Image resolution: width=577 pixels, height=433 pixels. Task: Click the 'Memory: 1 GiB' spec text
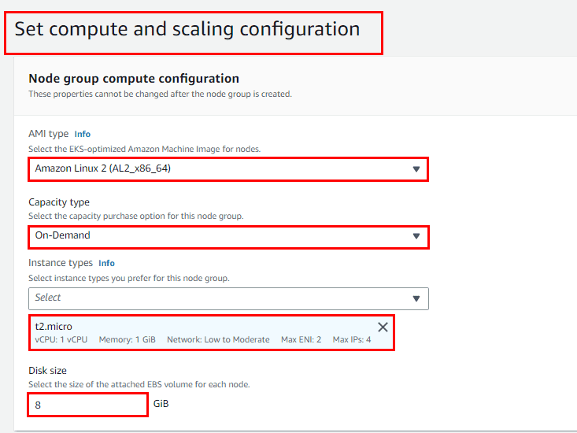coord(127,340)
